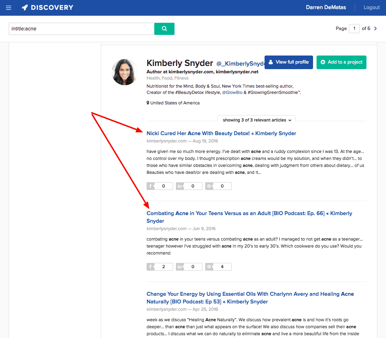Click the Pinterest icon under the Combating Acne article
Image resolution: width=386 pixels, height=338 pixels.
coord(209,266)
